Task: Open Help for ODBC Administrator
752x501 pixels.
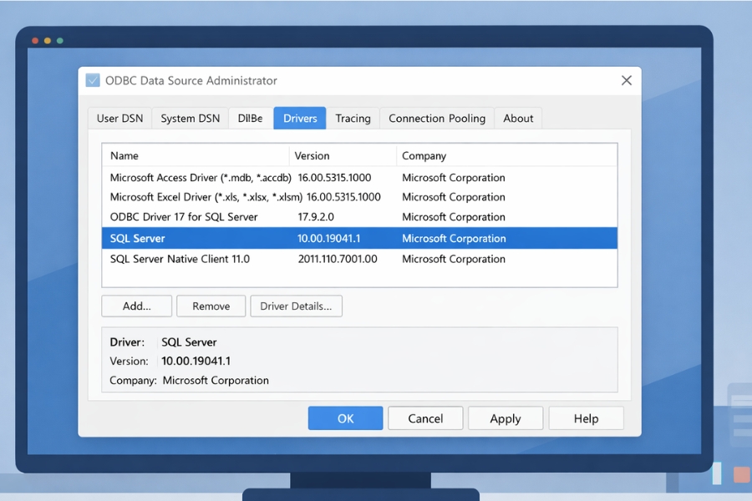Action: pos(586,417)
